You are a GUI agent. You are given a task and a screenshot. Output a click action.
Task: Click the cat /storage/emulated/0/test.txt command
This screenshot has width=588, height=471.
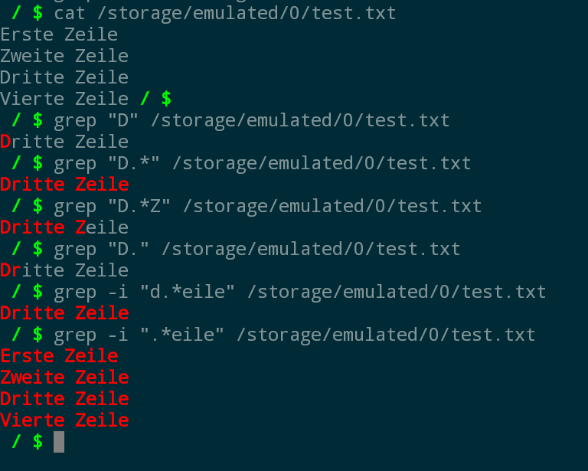click(225, 14)
